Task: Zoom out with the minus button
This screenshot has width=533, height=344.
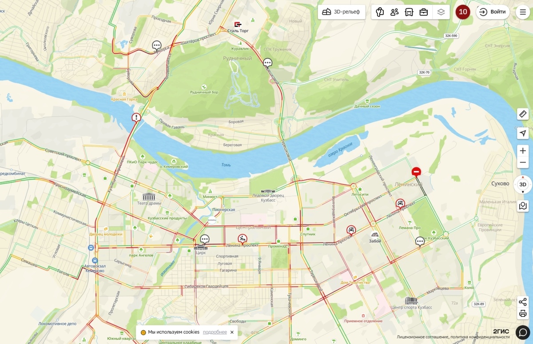Action: pyautogui.click(x=523, y=163)
